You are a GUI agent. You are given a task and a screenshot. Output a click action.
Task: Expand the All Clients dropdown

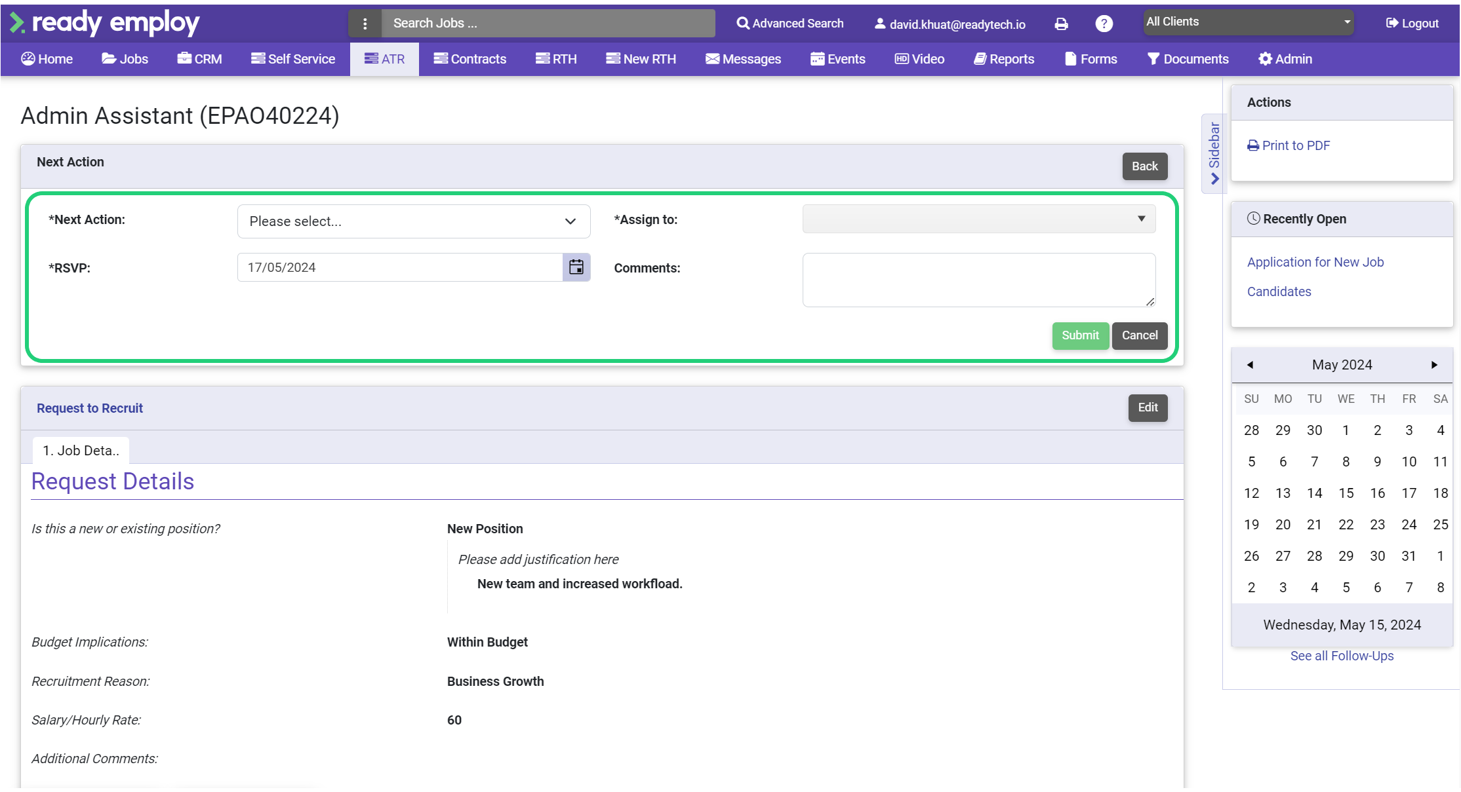[x=1249, y=22]
